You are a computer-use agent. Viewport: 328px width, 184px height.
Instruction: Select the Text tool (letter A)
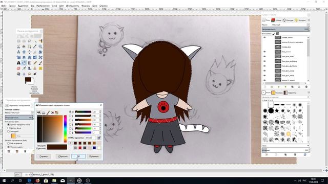click(18, 63)
